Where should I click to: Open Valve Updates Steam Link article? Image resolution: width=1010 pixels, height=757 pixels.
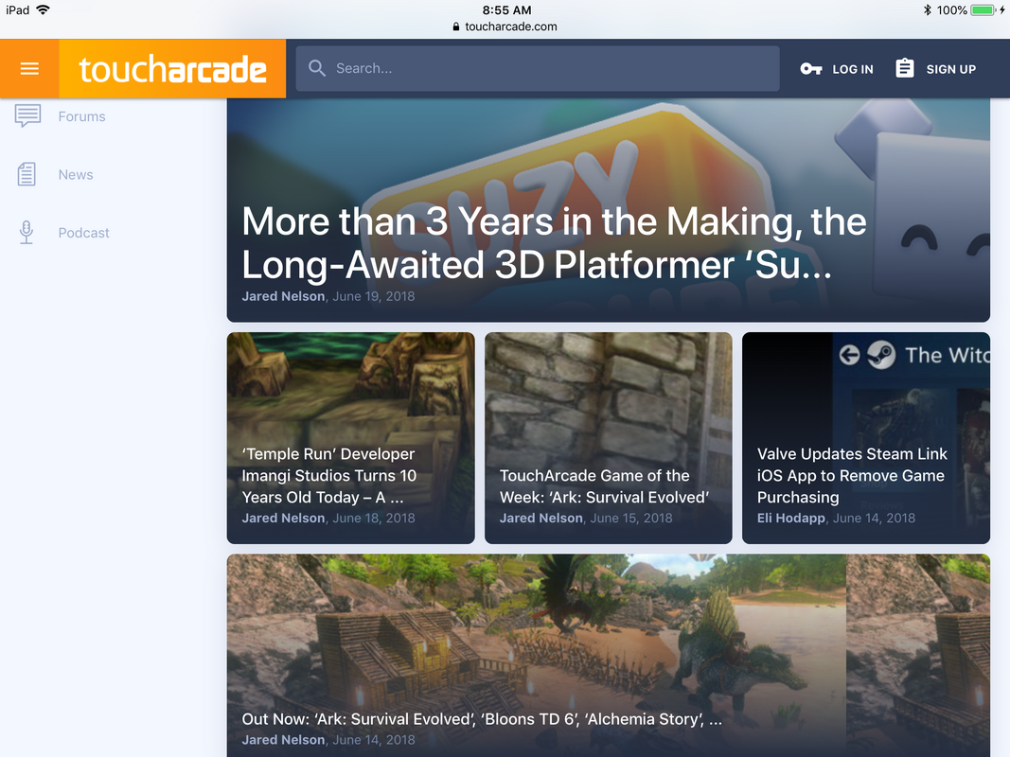(852, 476)
